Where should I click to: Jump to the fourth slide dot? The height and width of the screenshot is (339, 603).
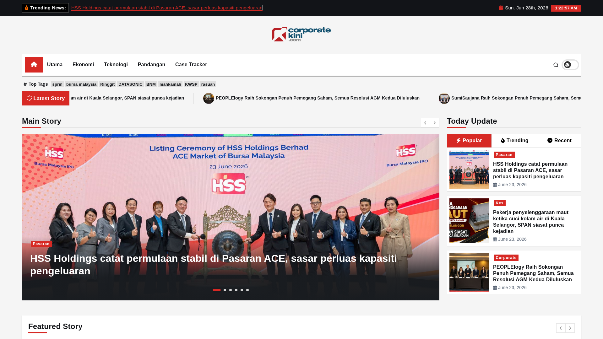pos(236,290)
